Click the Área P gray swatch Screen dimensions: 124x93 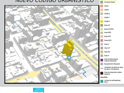click(102, 56)
